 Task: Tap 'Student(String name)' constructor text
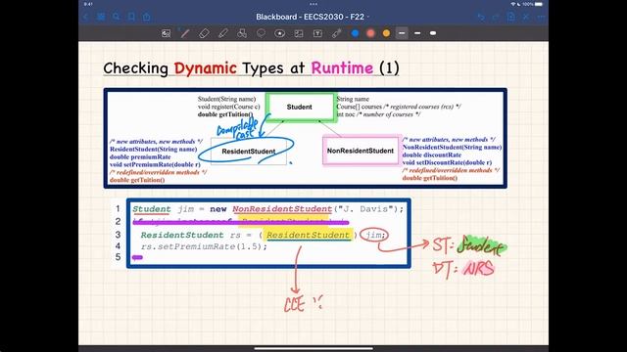(226, 99)
